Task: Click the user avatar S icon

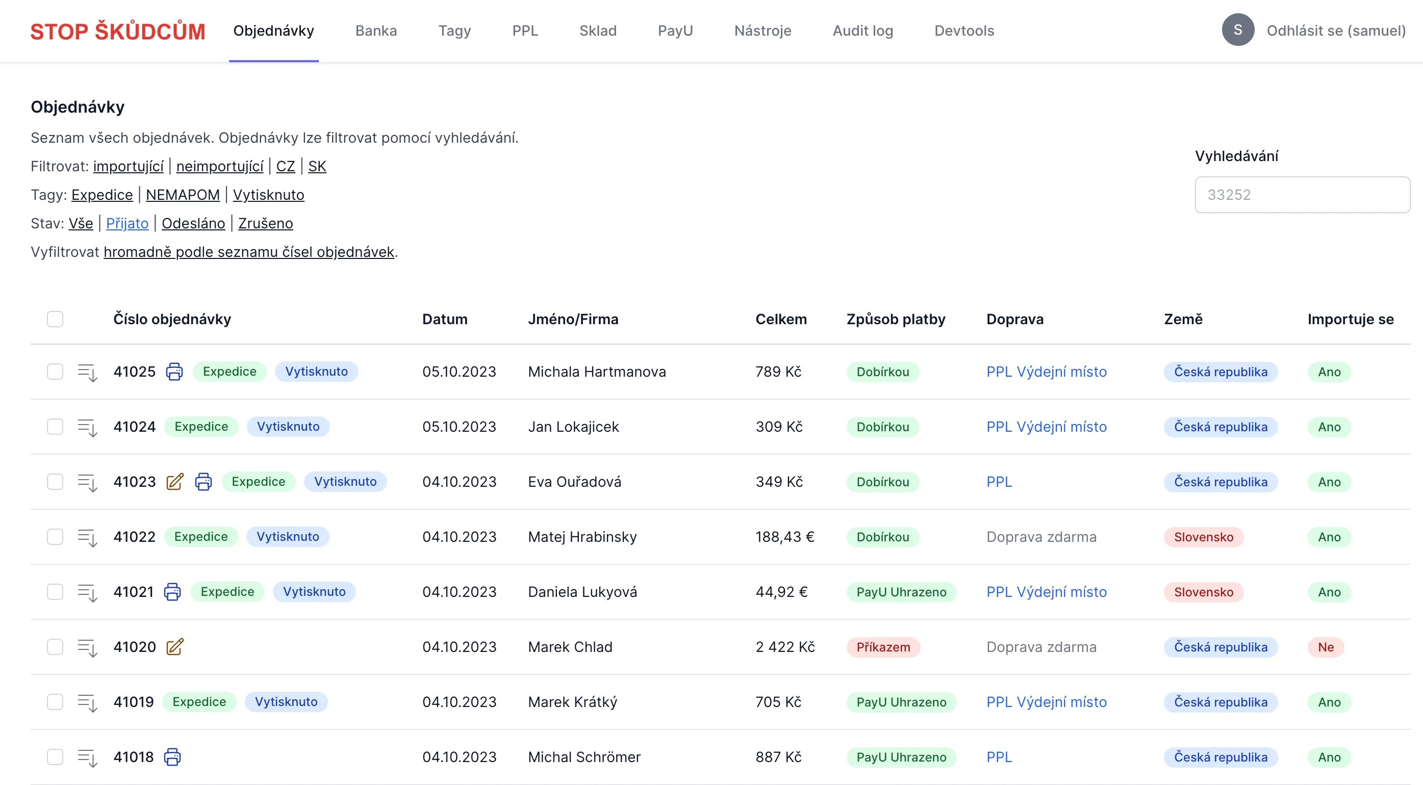Action: pos(1237,31)
